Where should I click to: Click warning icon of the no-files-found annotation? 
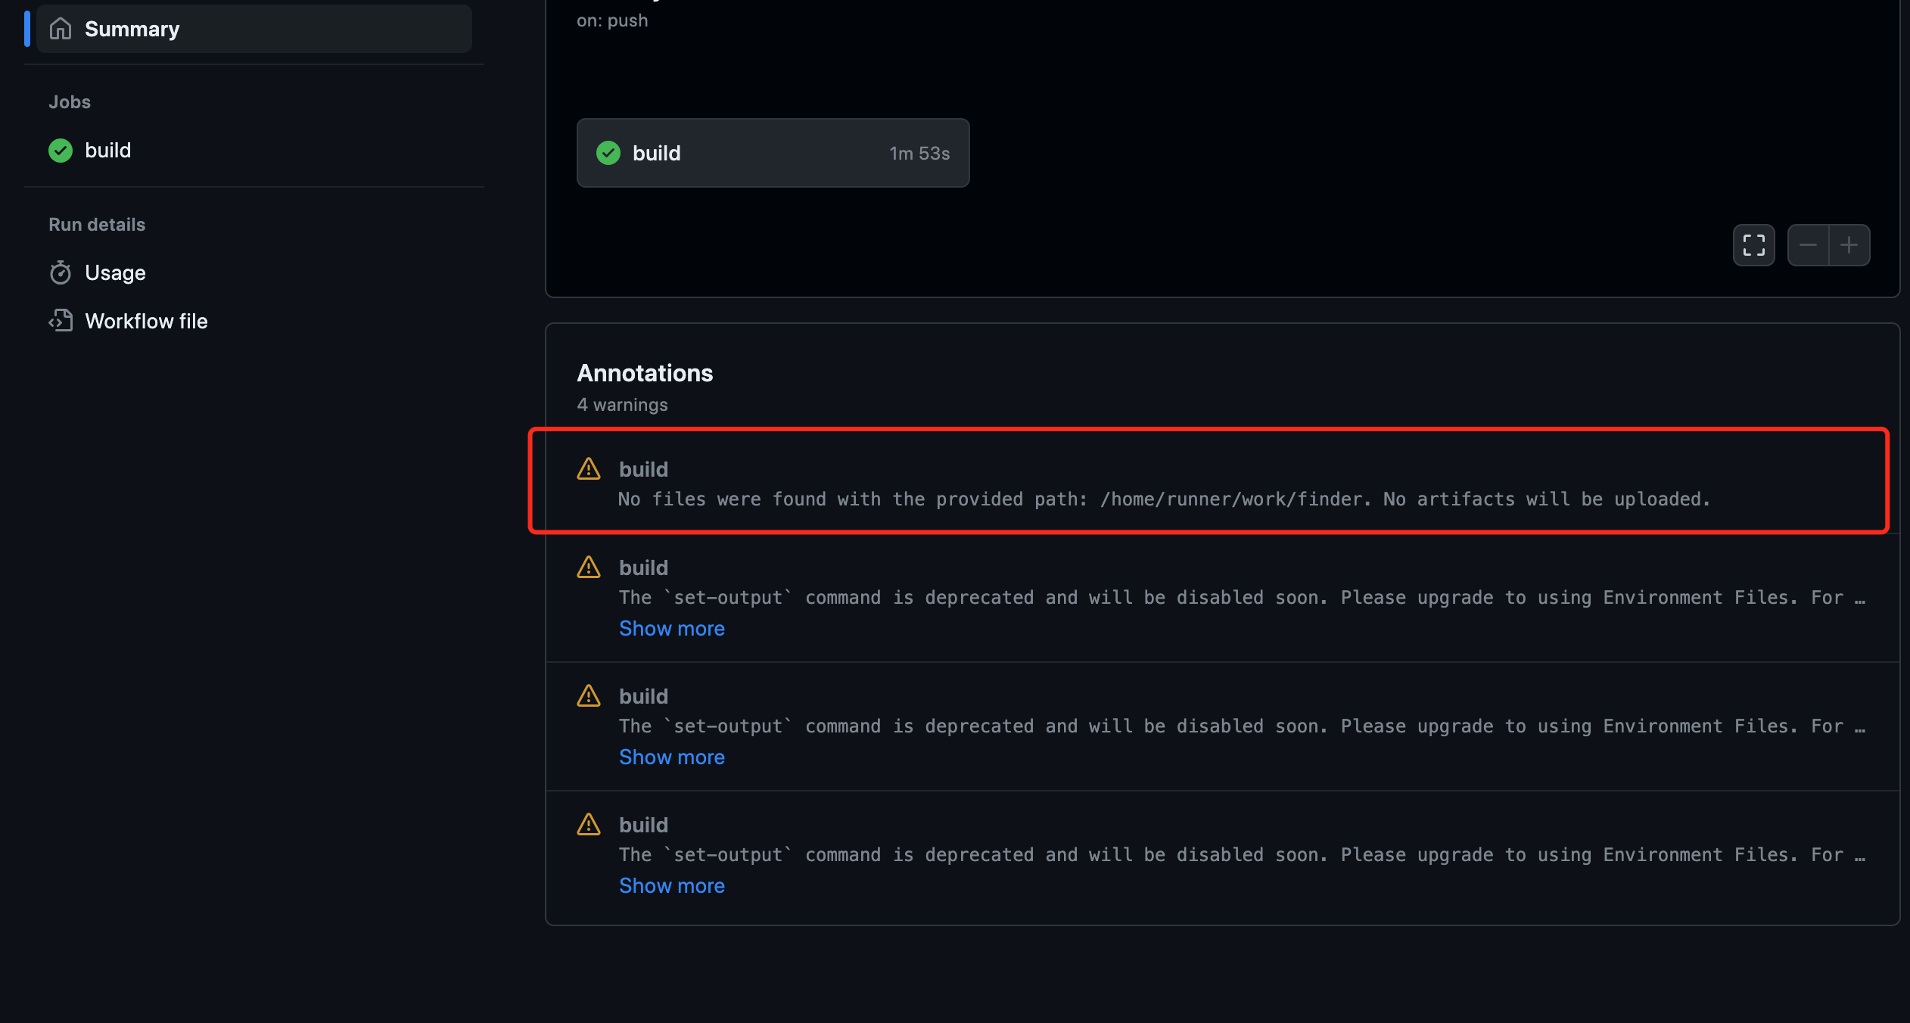[589, 469]
